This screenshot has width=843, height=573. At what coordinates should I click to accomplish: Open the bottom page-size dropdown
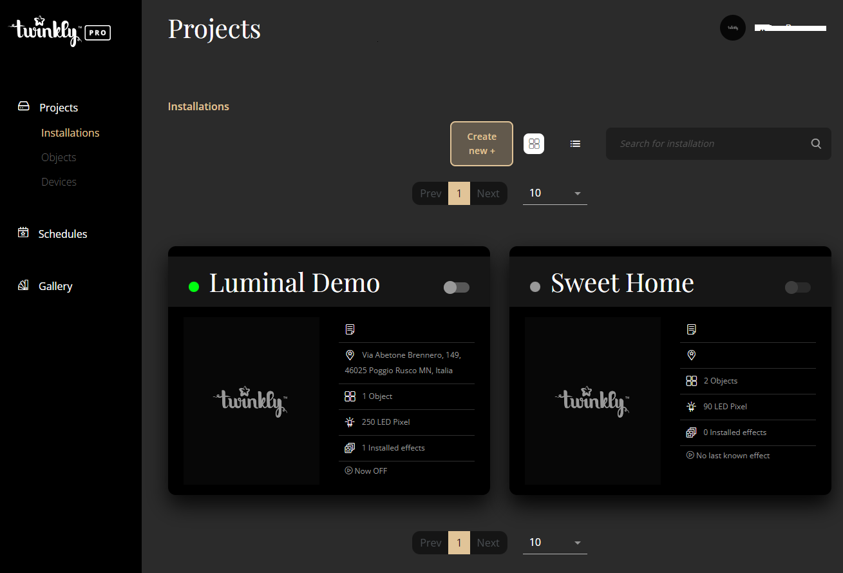coord(554,543)
